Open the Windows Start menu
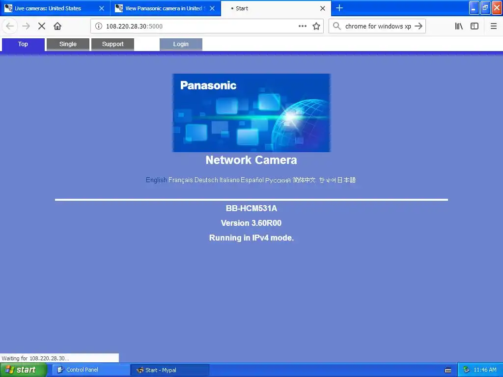This screenshot has width=503, height=377. click(x=23, y=370)
